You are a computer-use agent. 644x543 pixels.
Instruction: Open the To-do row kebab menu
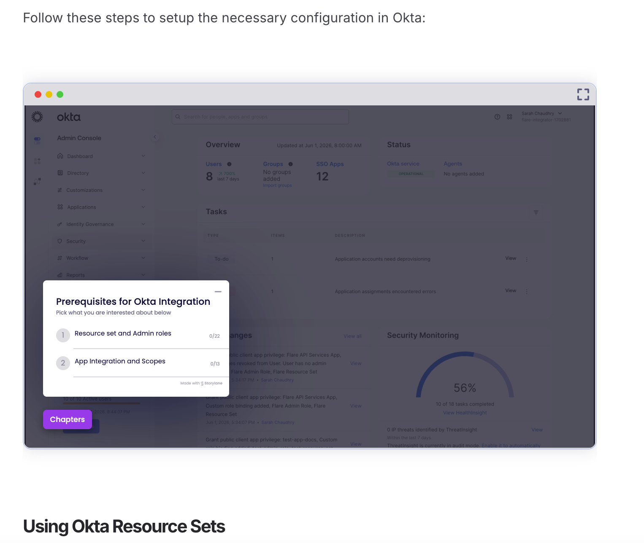tap(527, 259)
